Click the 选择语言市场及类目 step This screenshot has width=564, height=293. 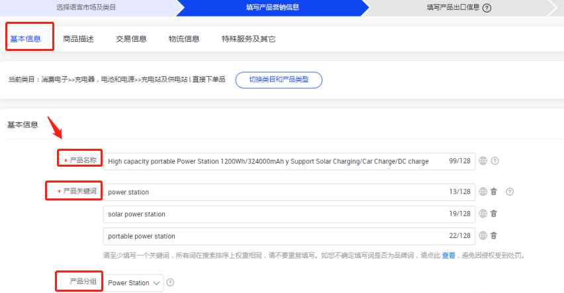(86, 7)
